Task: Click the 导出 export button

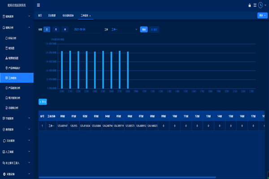Action: tap(43, 102)
